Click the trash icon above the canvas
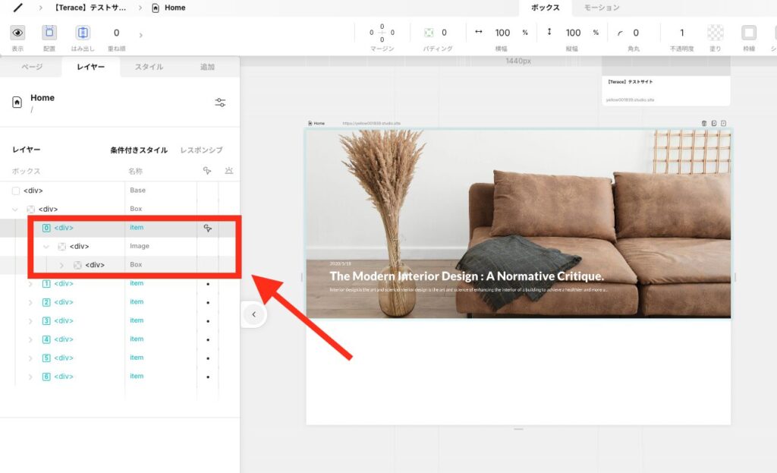Image resolution: width=777 pixels, height=473 pixels. [704, 123]
